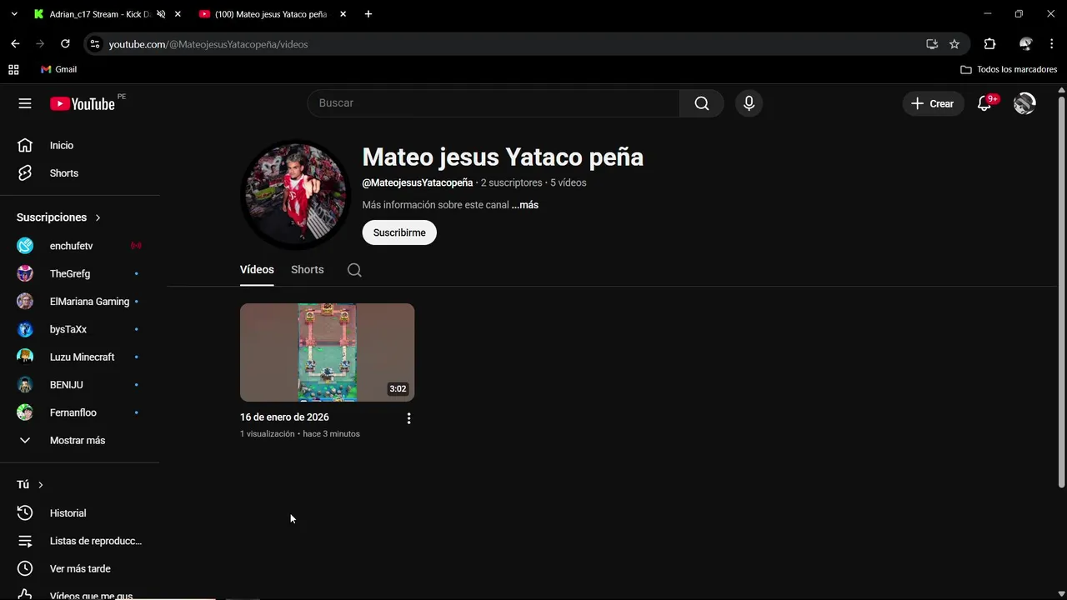This screenshot has width=1067, height=600.
Task: Open a new browser tab
Action: tap(368, 14)
